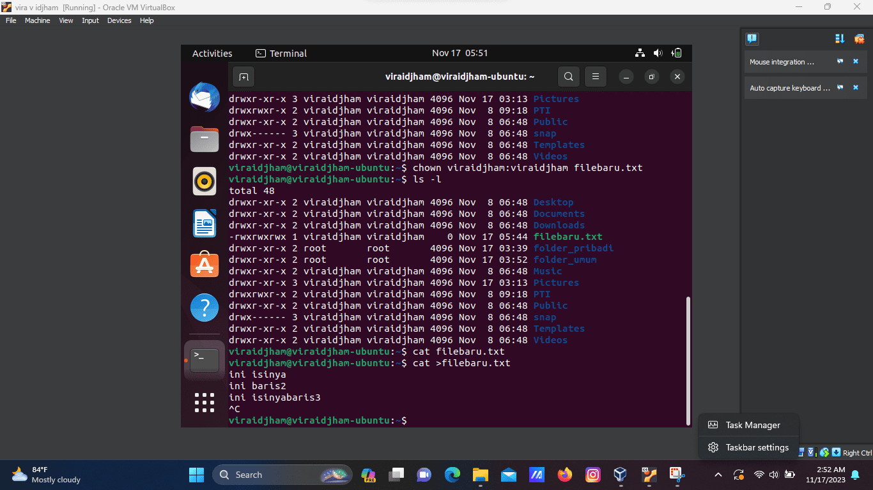Open the VirtualBox File menu
Viewport: 873px width, 490px height.
[x=11, y=20]
